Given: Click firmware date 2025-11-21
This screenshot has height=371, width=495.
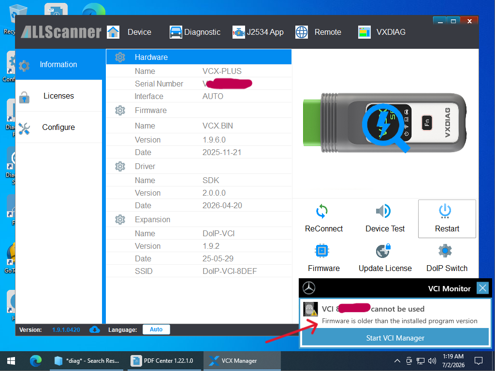Looking at the screenshot, I should tap(222, 152).
